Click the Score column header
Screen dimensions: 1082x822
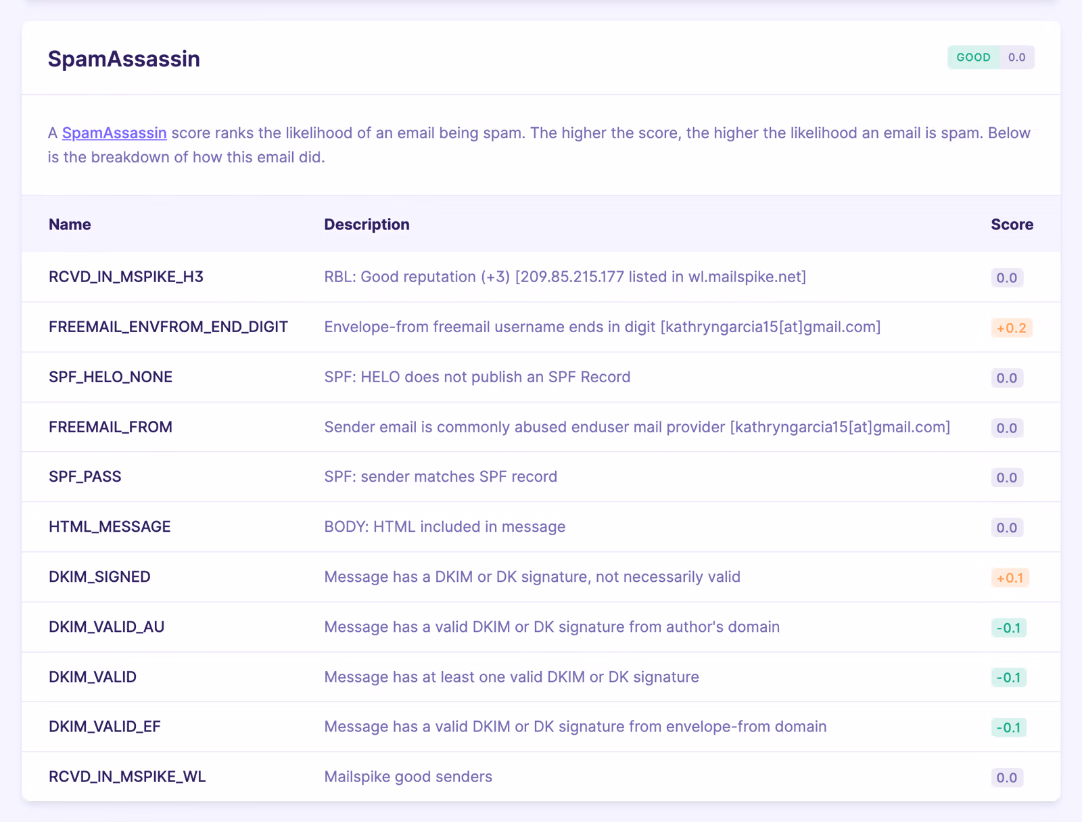pos(1012,225)
